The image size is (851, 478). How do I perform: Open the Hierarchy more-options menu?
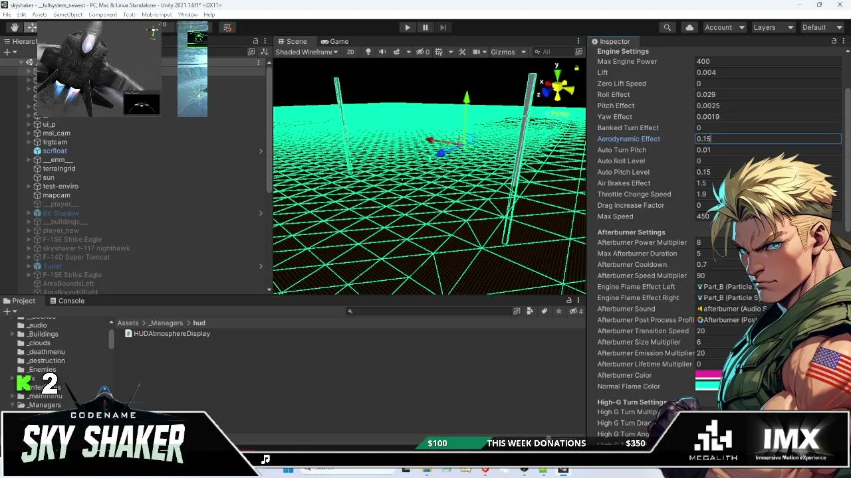[265, 41]
